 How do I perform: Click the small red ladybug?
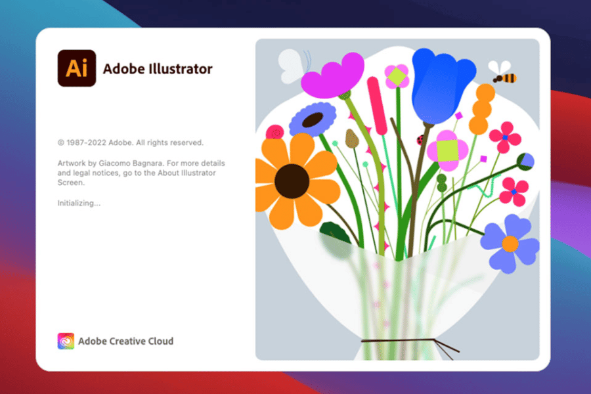[x=421, y=139]
